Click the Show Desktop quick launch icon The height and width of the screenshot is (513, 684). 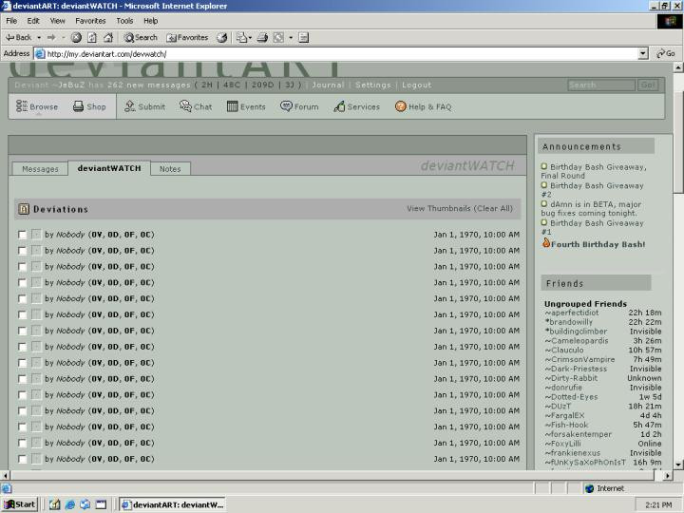[x=54, y=504]
